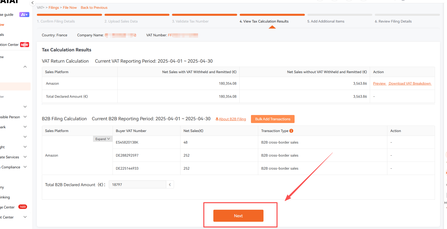Go to step 2 Upload Sales Data

pyautogui.click(x=121, y=21)
